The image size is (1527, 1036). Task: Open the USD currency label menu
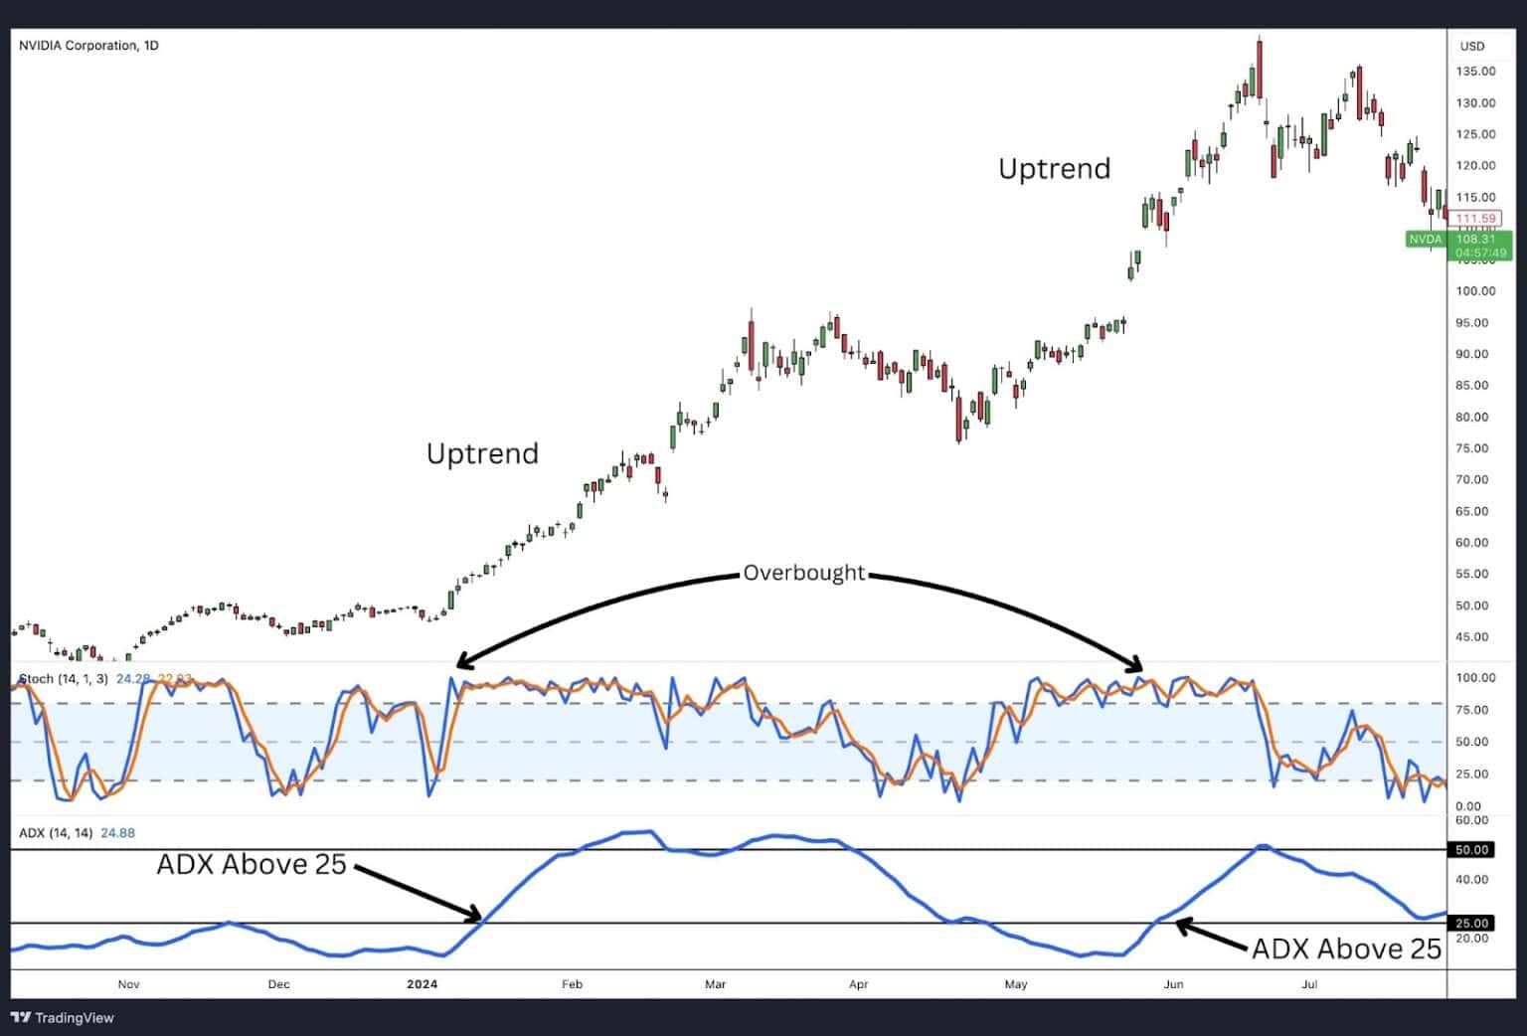(1472, 45)
